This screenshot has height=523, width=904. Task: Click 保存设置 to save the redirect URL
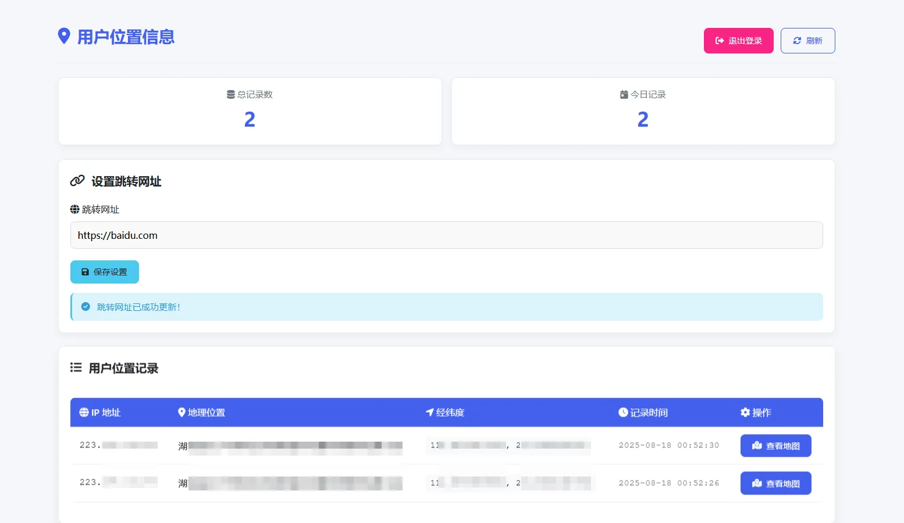point(104,271)
